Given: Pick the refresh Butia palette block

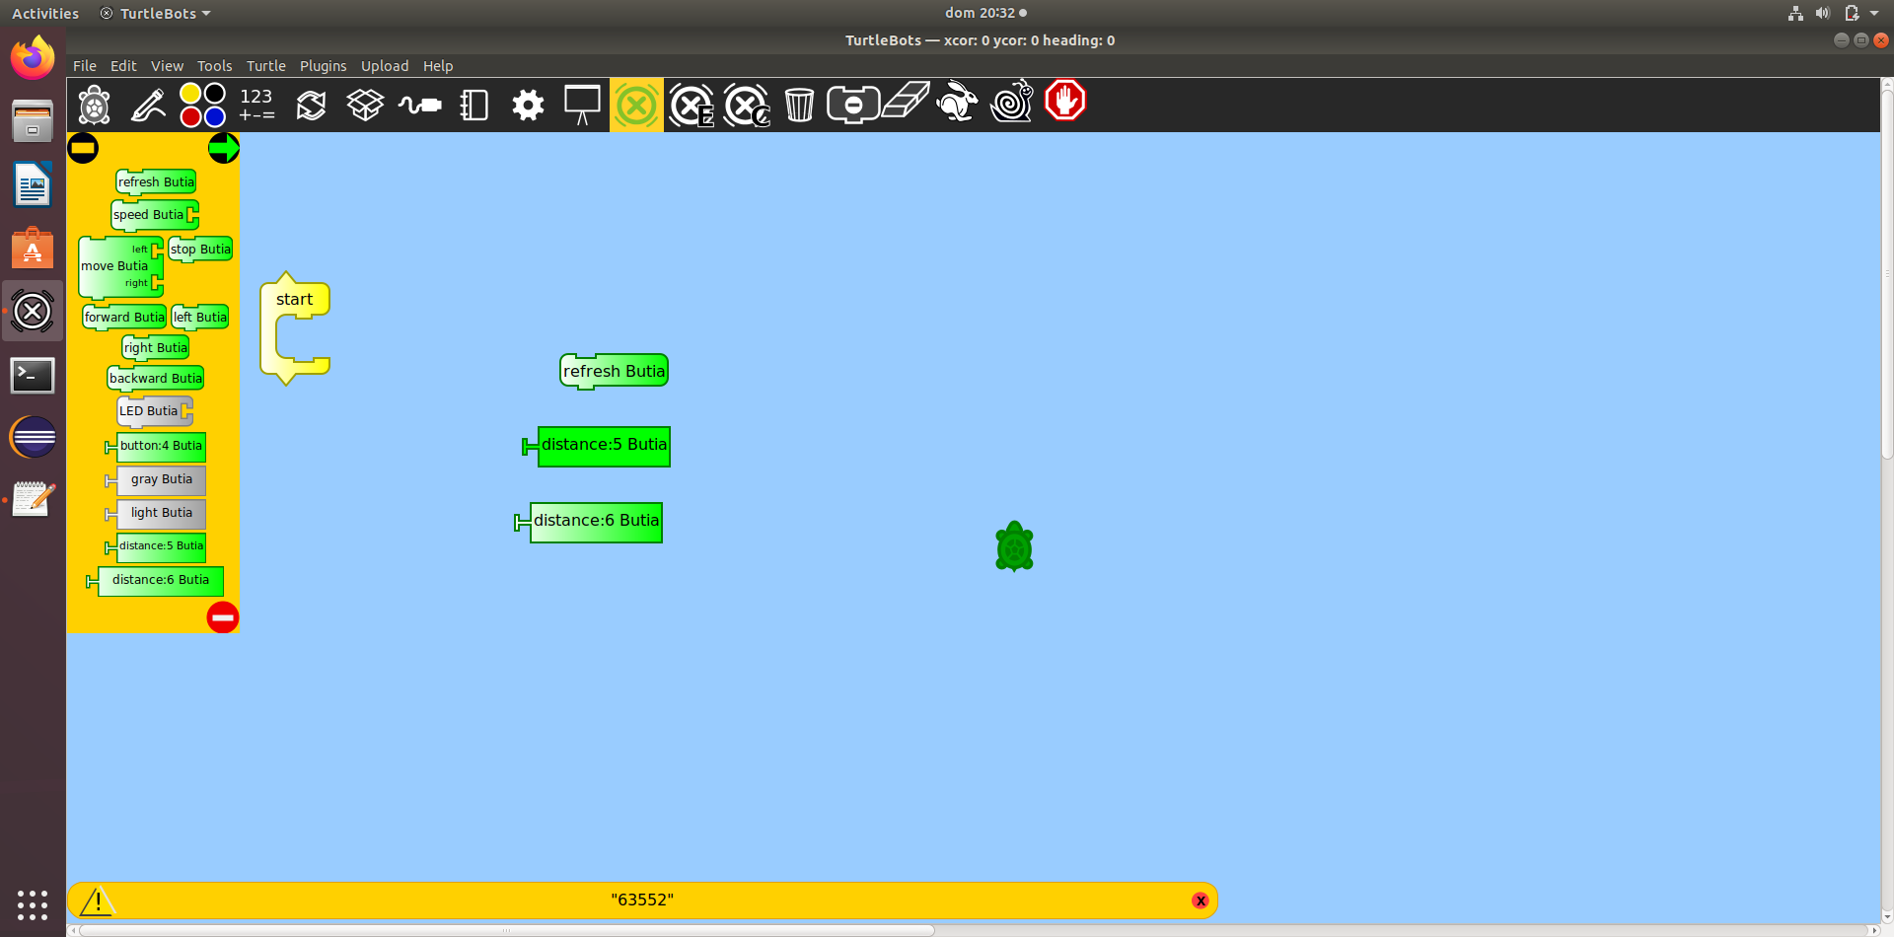Looking at the screenshot, I should pos(156,182).
